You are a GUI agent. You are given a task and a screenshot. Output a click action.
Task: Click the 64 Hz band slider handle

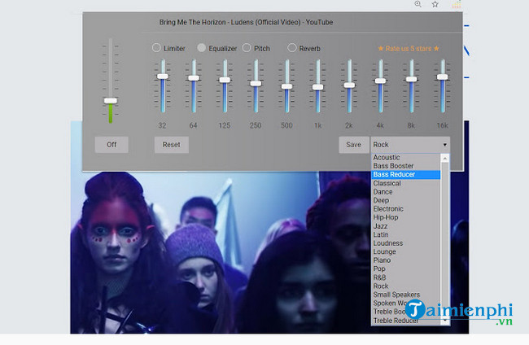coord(194,78)
